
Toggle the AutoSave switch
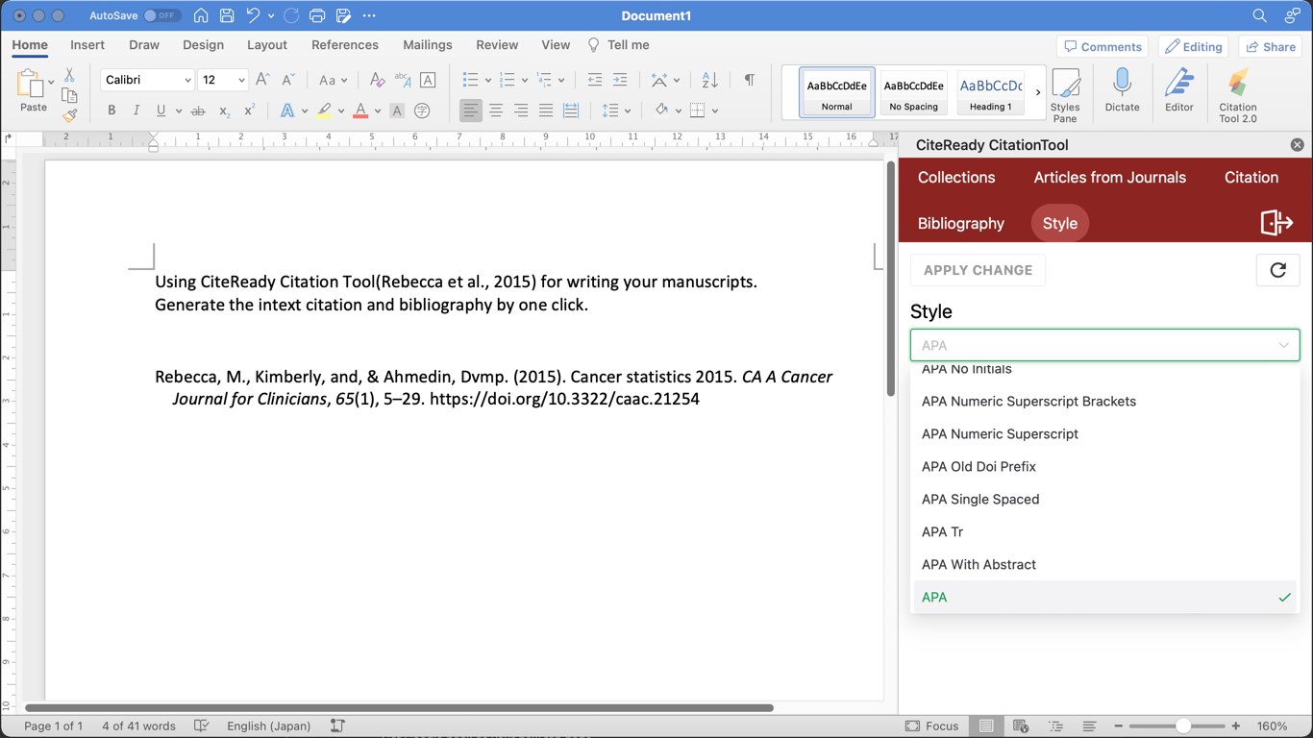pos(162,15)
